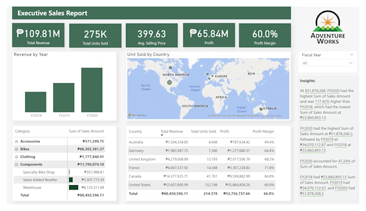Click the Profit Margin 60.0% card
The width and height of the screenshot is (366, 211).
pos(265,35)
